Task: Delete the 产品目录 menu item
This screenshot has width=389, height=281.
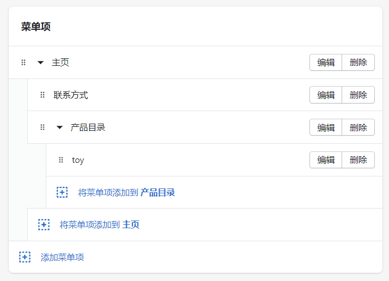Action: (358, 127)
